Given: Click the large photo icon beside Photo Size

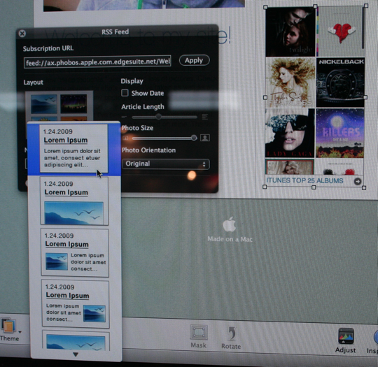Looking at the screenshot, I should point(205,138).
